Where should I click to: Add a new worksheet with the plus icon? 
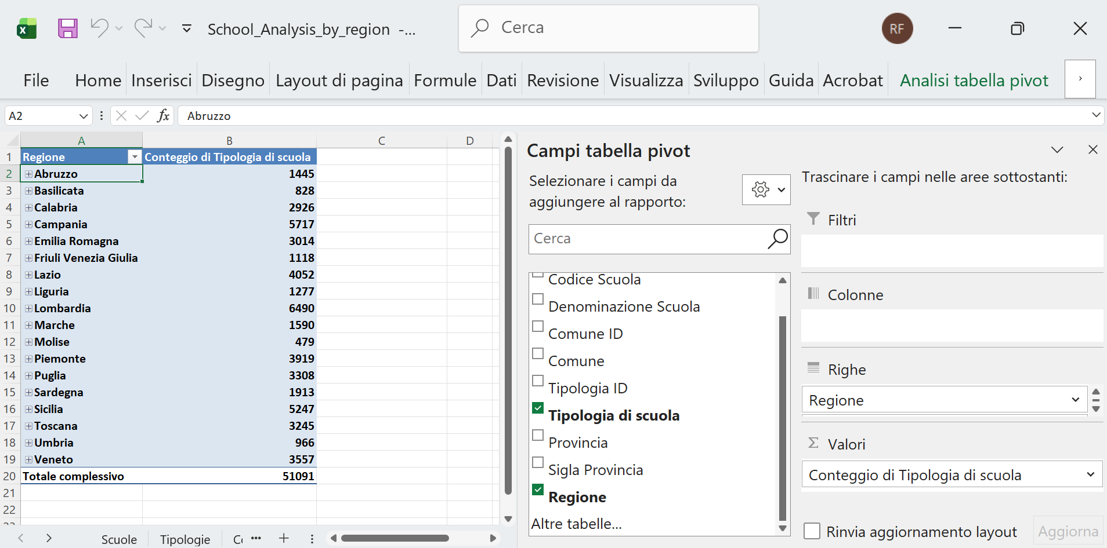coord(284,538)
